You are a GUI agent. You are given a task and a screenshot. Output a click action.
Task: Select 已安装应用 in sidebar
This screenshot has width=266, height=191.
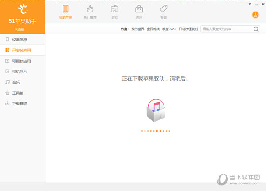point(23,50)
